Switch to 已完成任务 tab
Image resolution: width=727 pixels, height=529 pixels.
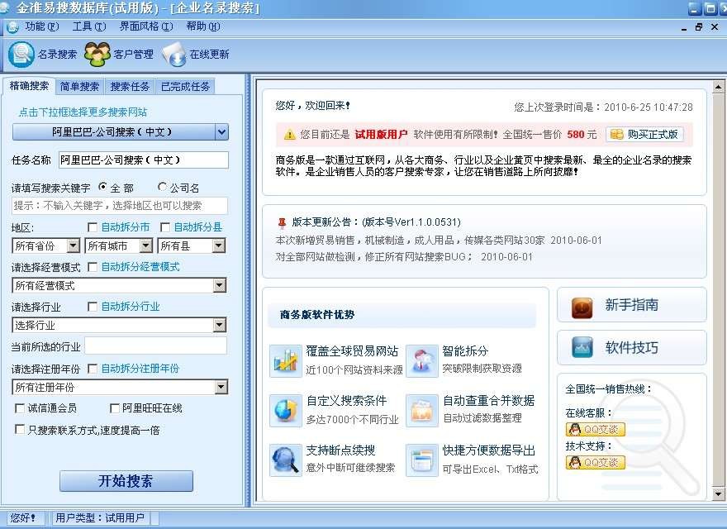[x=185, y=87]
